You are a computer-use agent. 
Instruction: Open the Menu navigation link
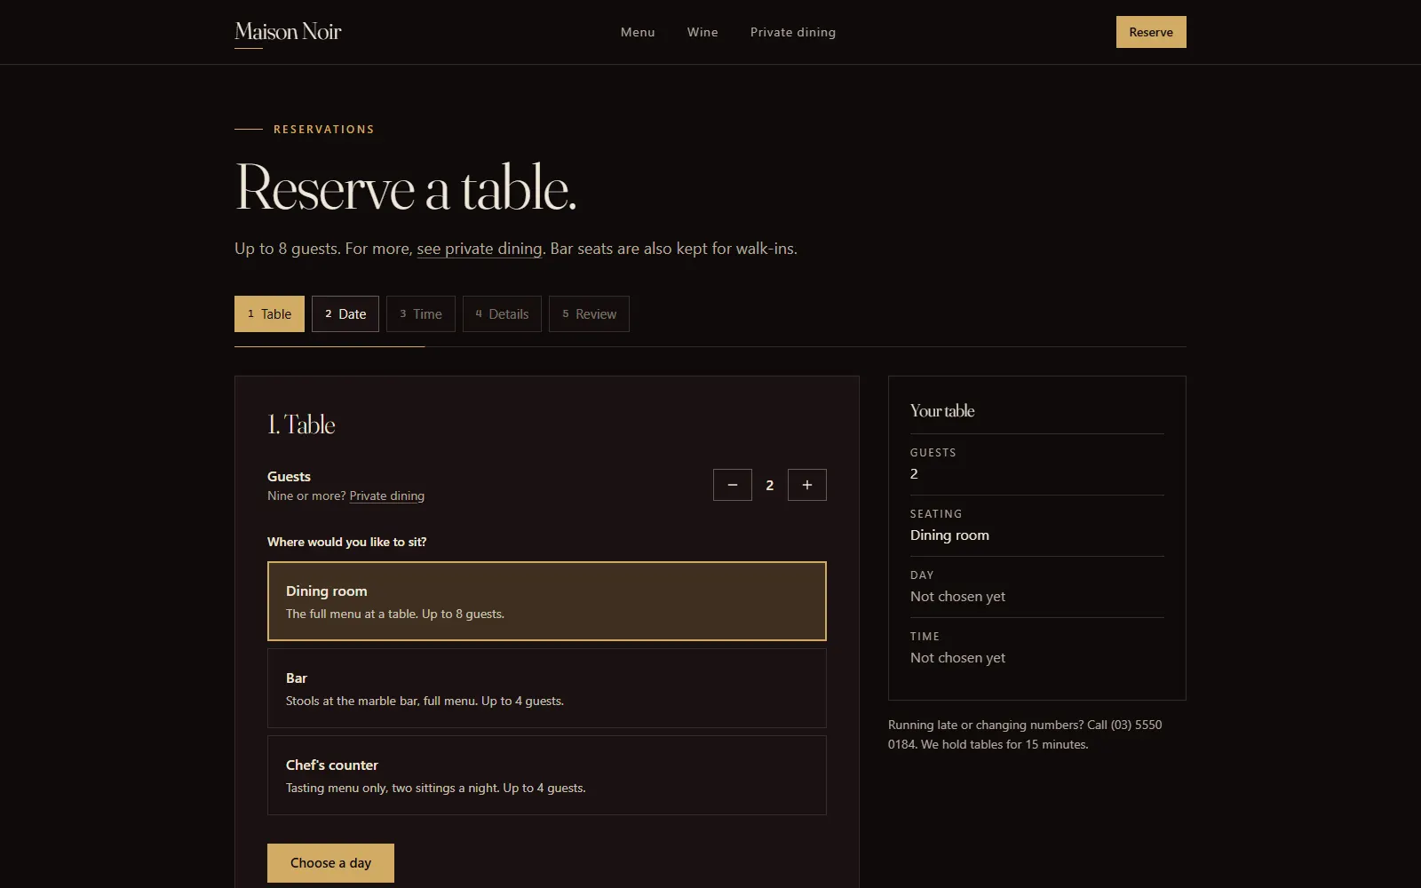(x=638, y=32)
